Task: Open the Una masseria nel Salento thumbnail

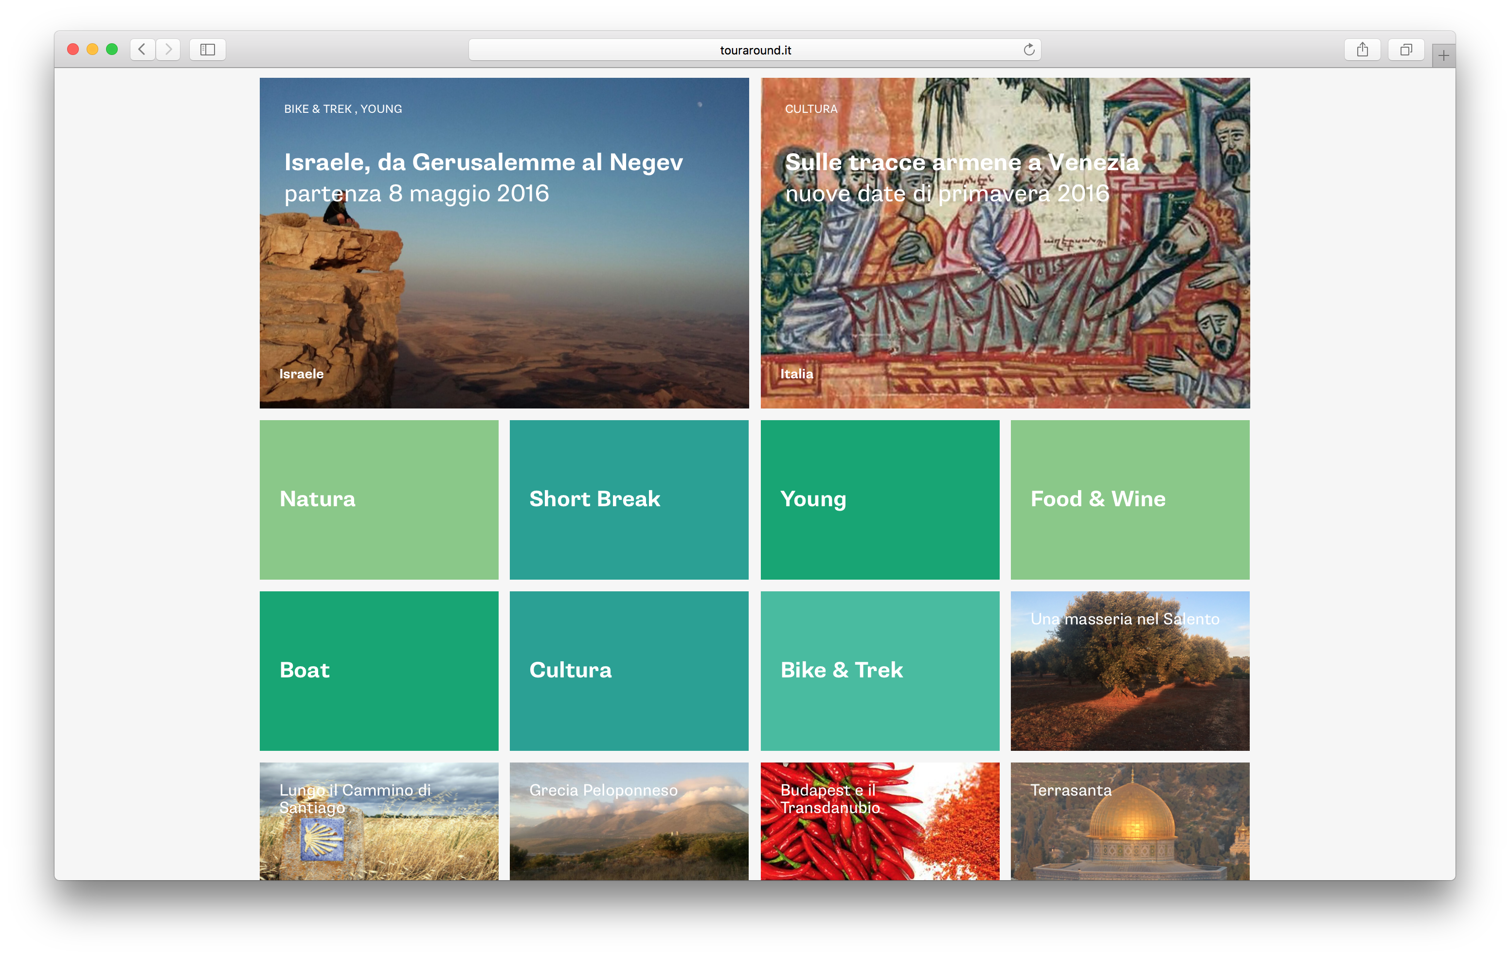Action: pyautogui.click(x=1130, y=671)
